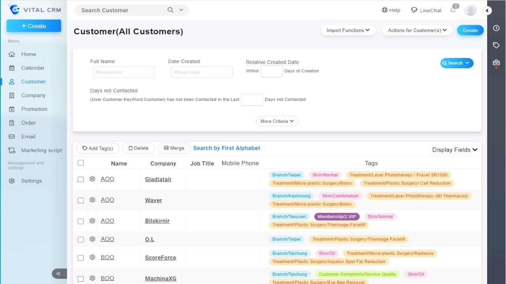Tick the select-all checkbox in table header
The image size is (506, 284).
pos(81,163)
